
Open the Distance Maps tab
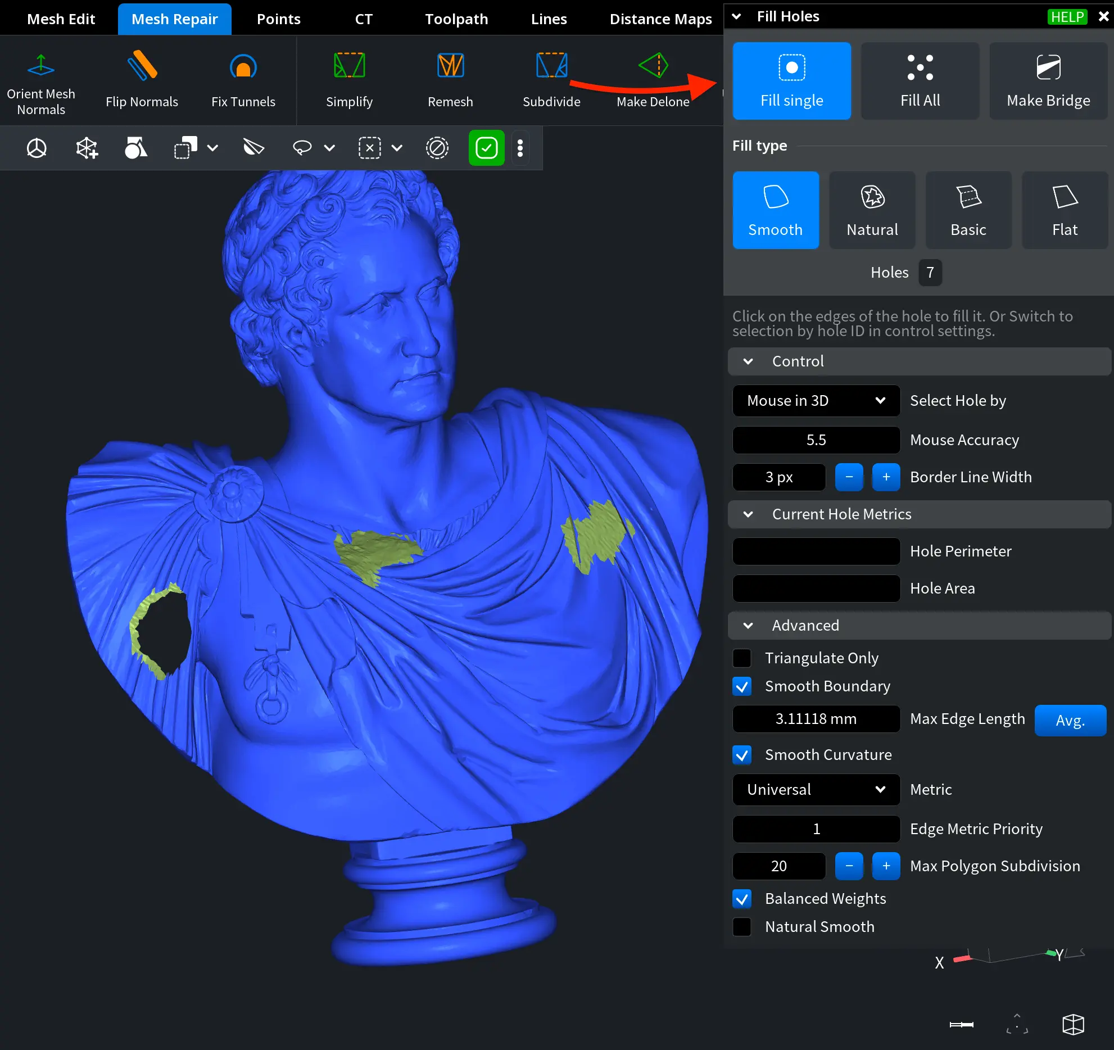click(x=660, y=18)
